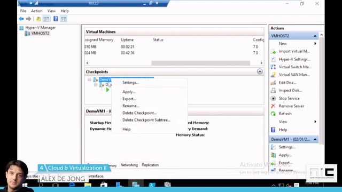342x192 pixels.
Task: Click the DemoVM1 Apply icon in Actions
Action: point(273,155)
